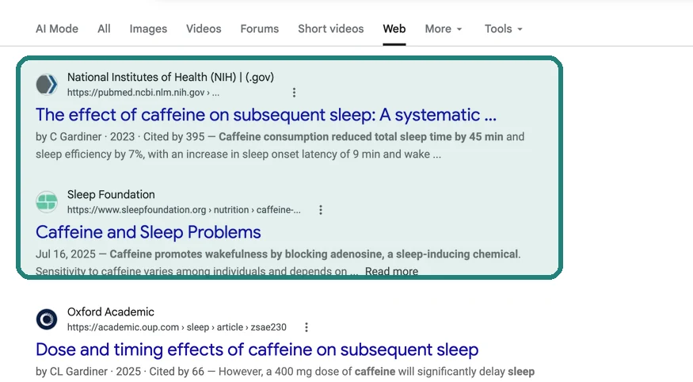Open the Oxford Academic site favicon
This screenshot has height=382, width=693.
47,319
